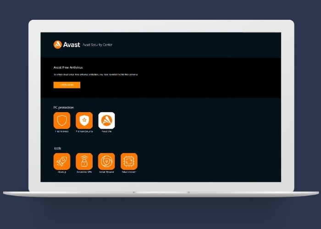Viewport: 321px width, 229px height.
Task: Select the Driver Updater chip icon
Action: point(129,161)
